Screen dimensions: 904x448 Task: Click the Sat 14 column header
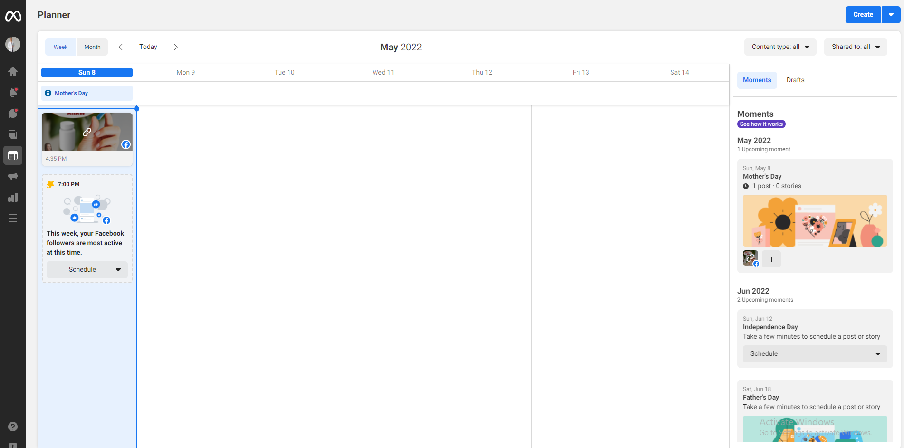coord(680,73)
